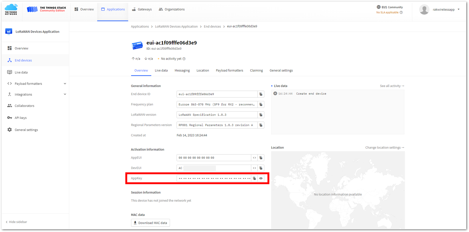Image resolution: width=469 pixels, height=232 pixels.
Task: Select the device Overview tab
Action: tap(141, 71)
